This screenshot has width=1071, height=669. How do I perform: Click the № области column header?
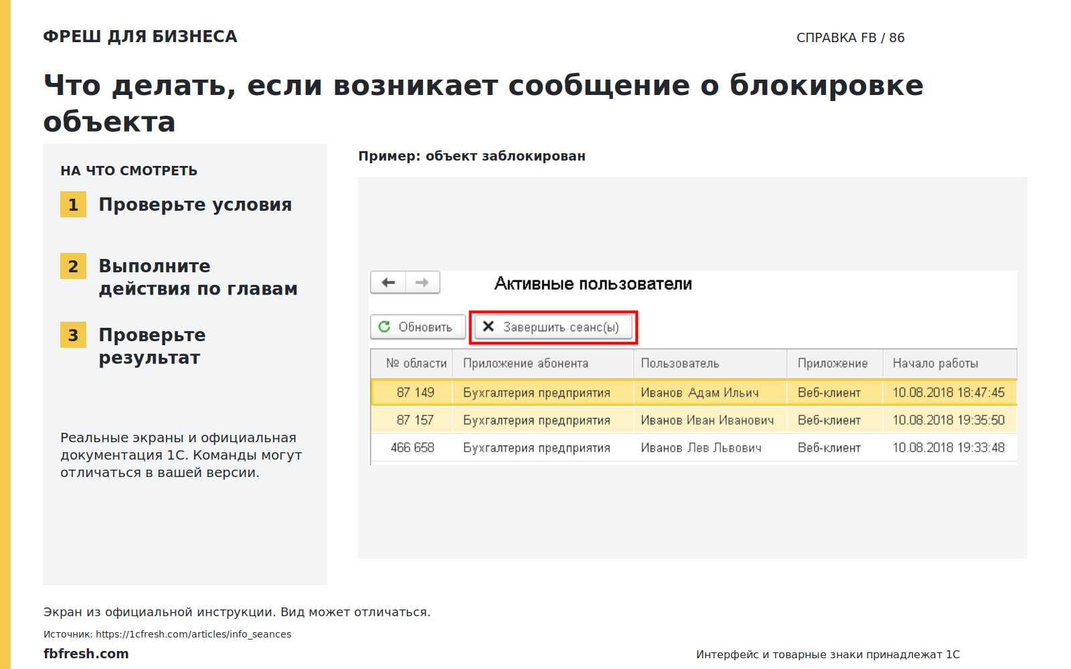pyautogui.click(x=412, y=363)
